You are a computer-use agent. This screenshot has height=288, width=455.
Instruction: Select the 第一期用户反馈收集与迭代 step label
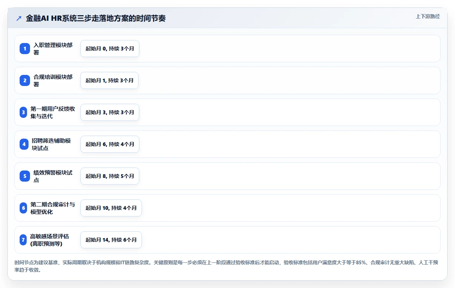[x=53, y=112]
